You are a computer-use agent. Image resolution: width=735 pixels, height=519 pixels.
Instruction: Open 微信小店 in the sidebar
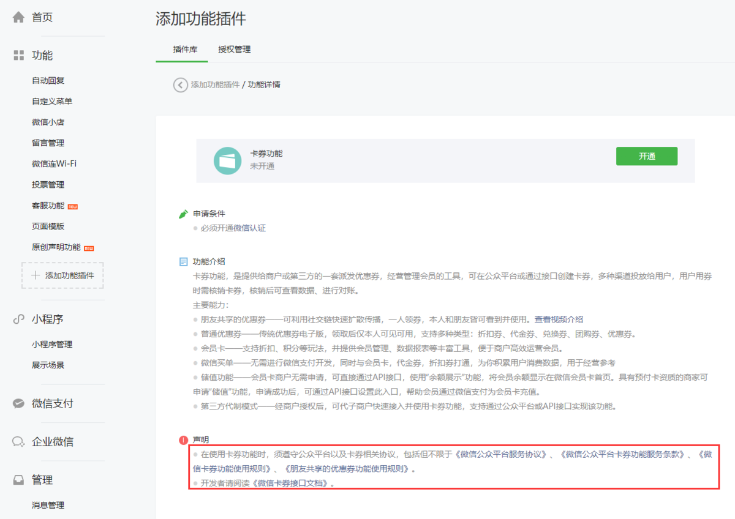[x=48, y=122]
